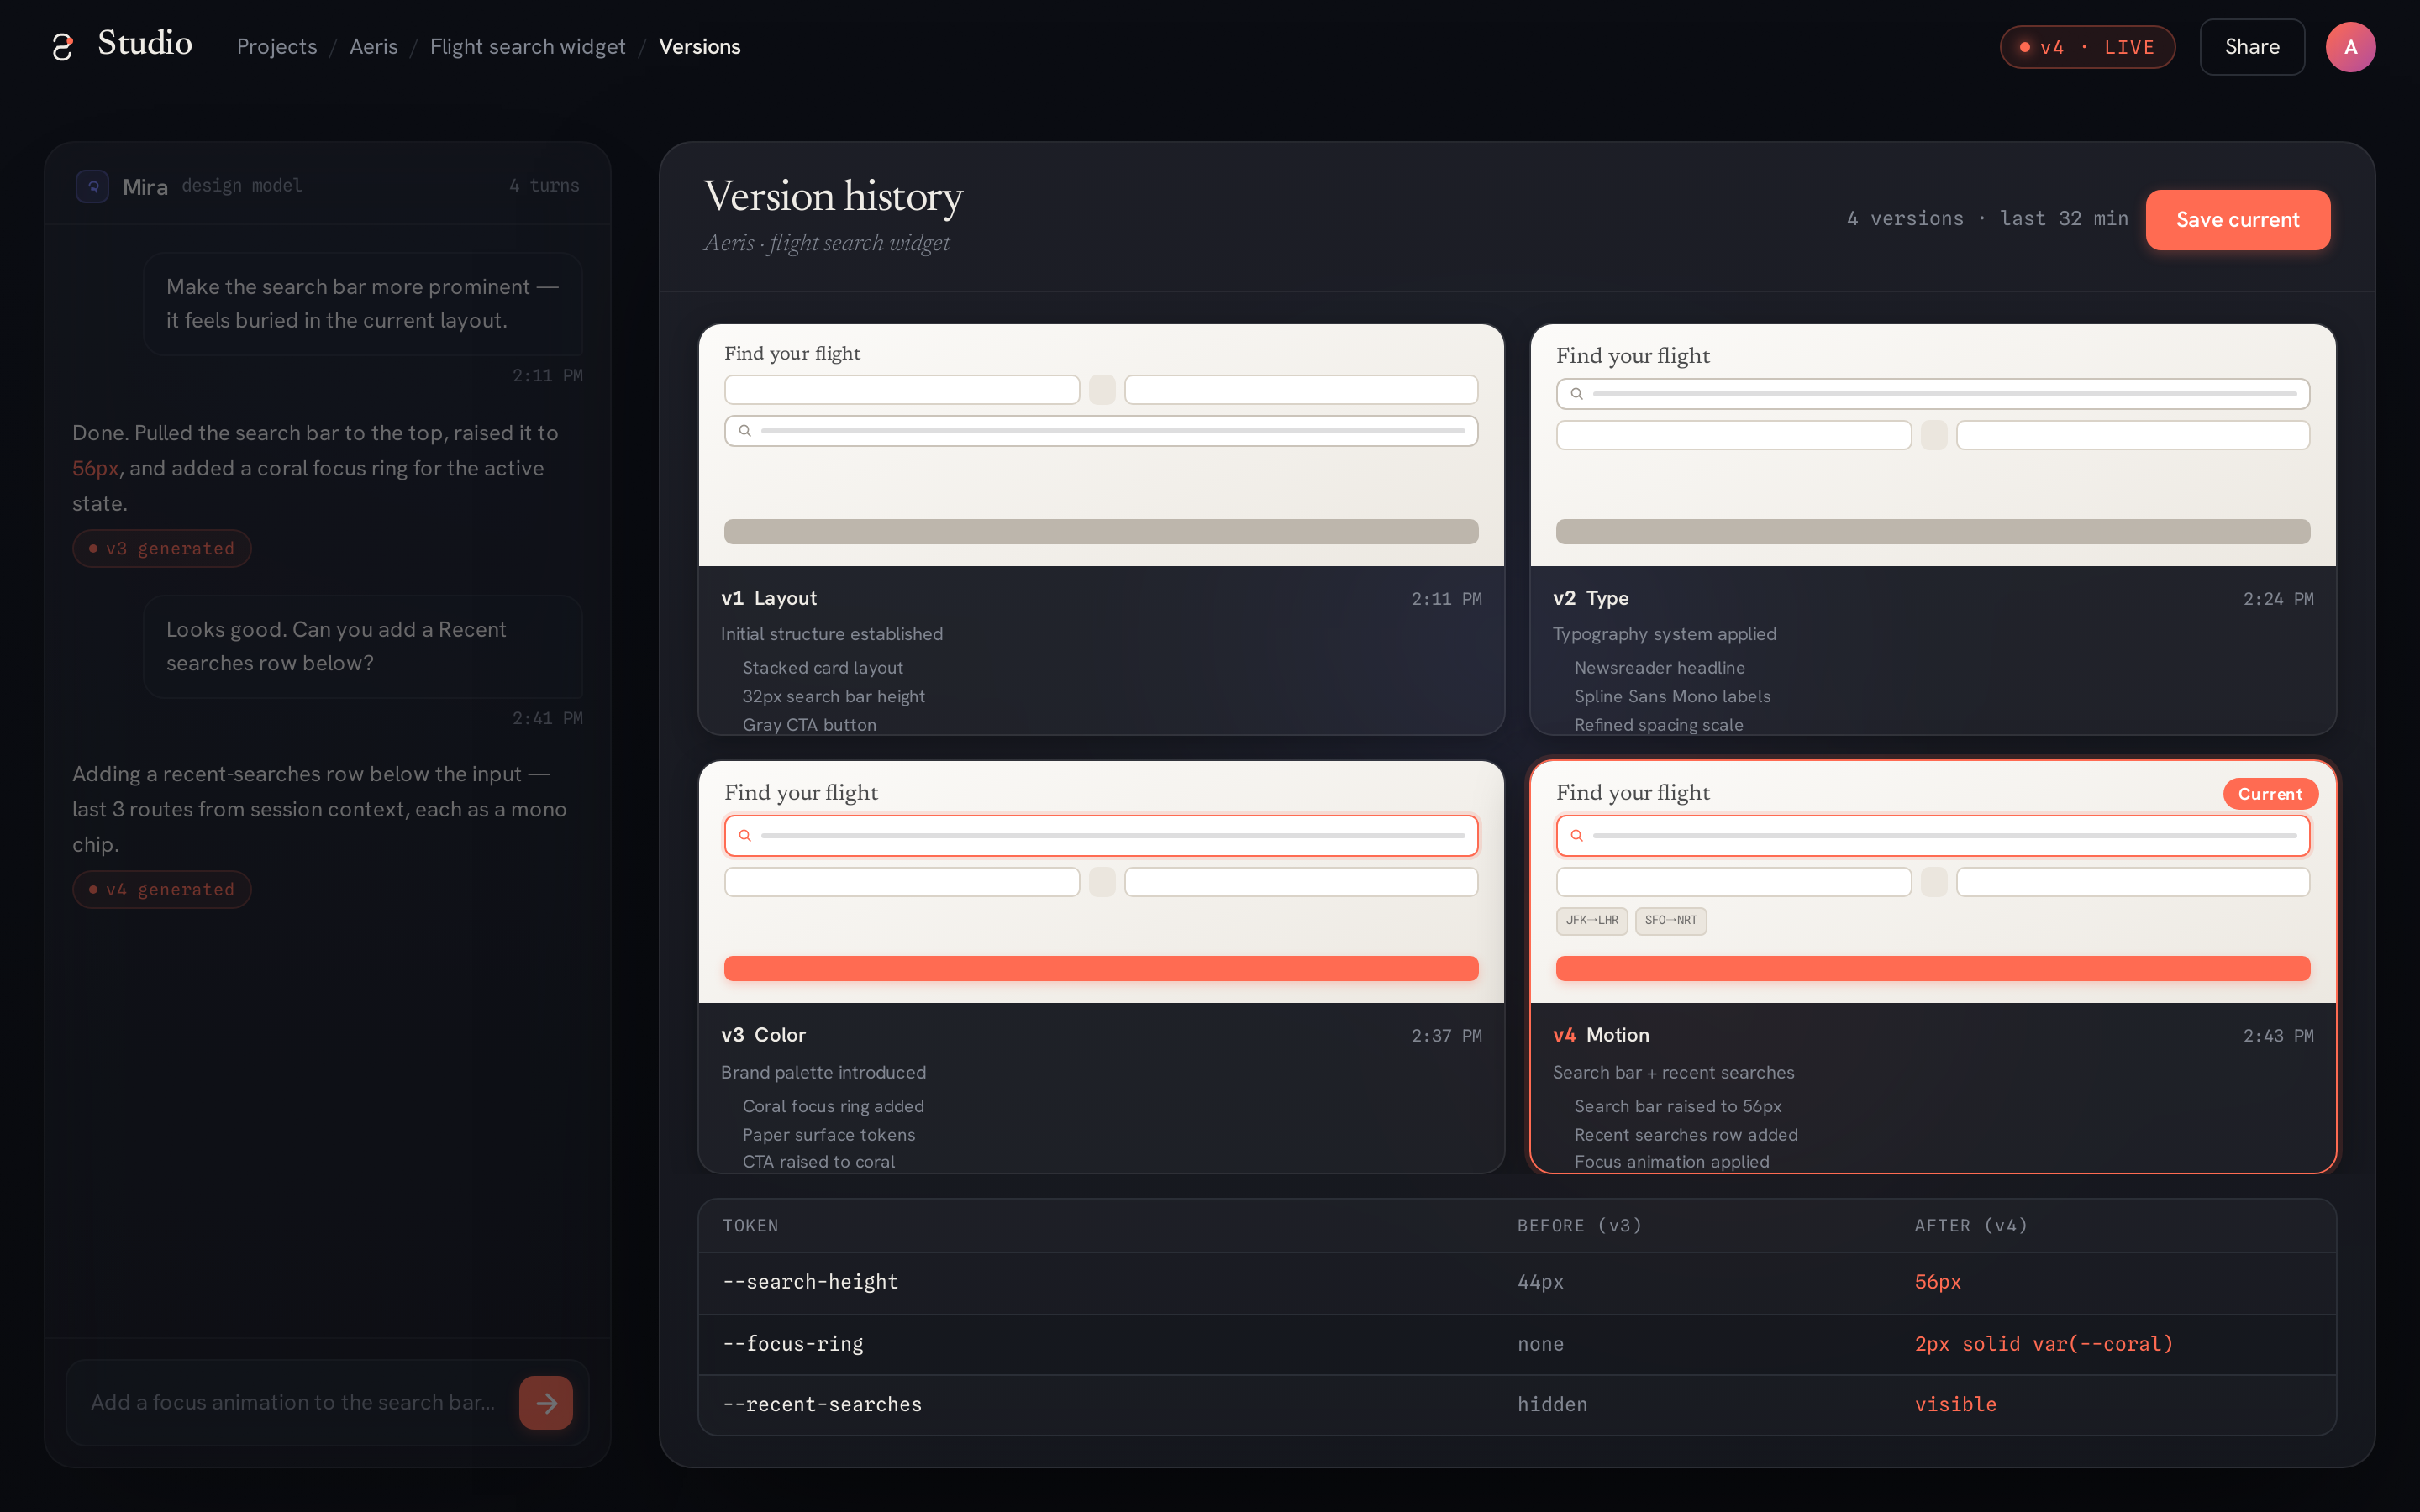Click the TOKEN column header
This screenshot has height=1512, width=2420.
[x=750, y=1226]
